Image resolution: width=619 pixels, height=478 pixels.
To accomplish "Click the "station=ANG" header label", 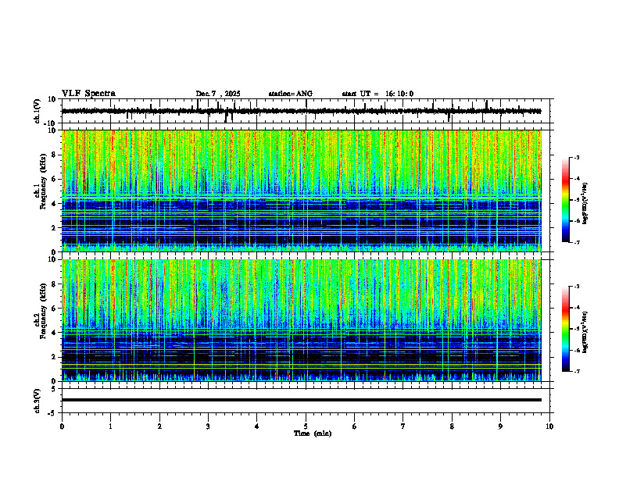I will 291,94.
